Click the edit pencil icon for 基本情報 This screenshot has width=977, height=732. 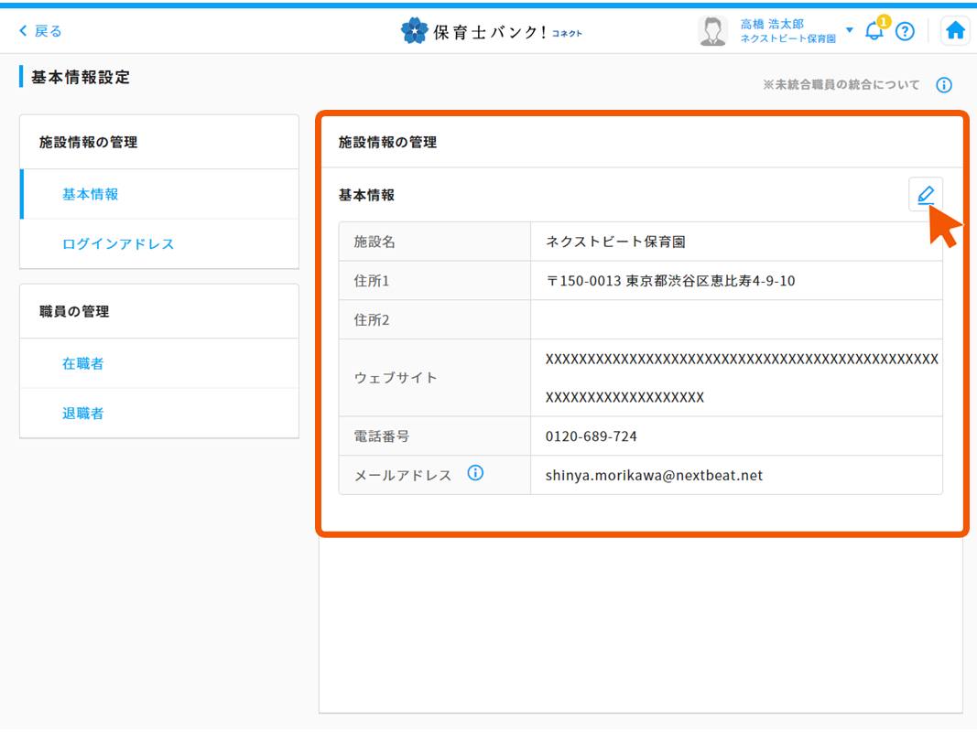tap(926, 194)
